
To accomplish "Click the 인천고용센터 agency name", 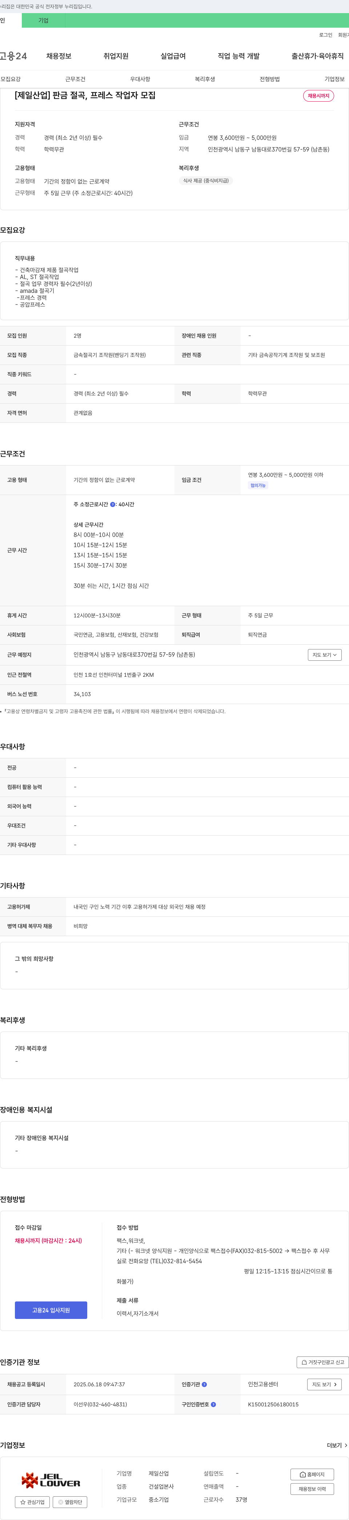I will [x=262, y=1384].
